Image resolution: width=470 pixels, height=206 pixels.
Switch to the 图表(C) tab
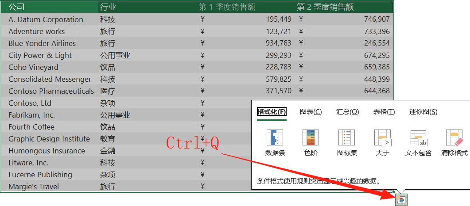click(311, 112)
